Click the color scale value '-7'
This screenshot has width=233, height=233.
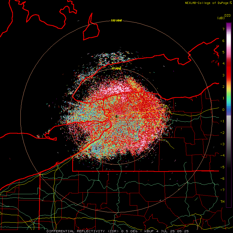[222, 190]
